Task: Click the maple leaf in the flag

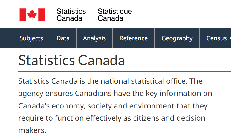Action: 32,15
